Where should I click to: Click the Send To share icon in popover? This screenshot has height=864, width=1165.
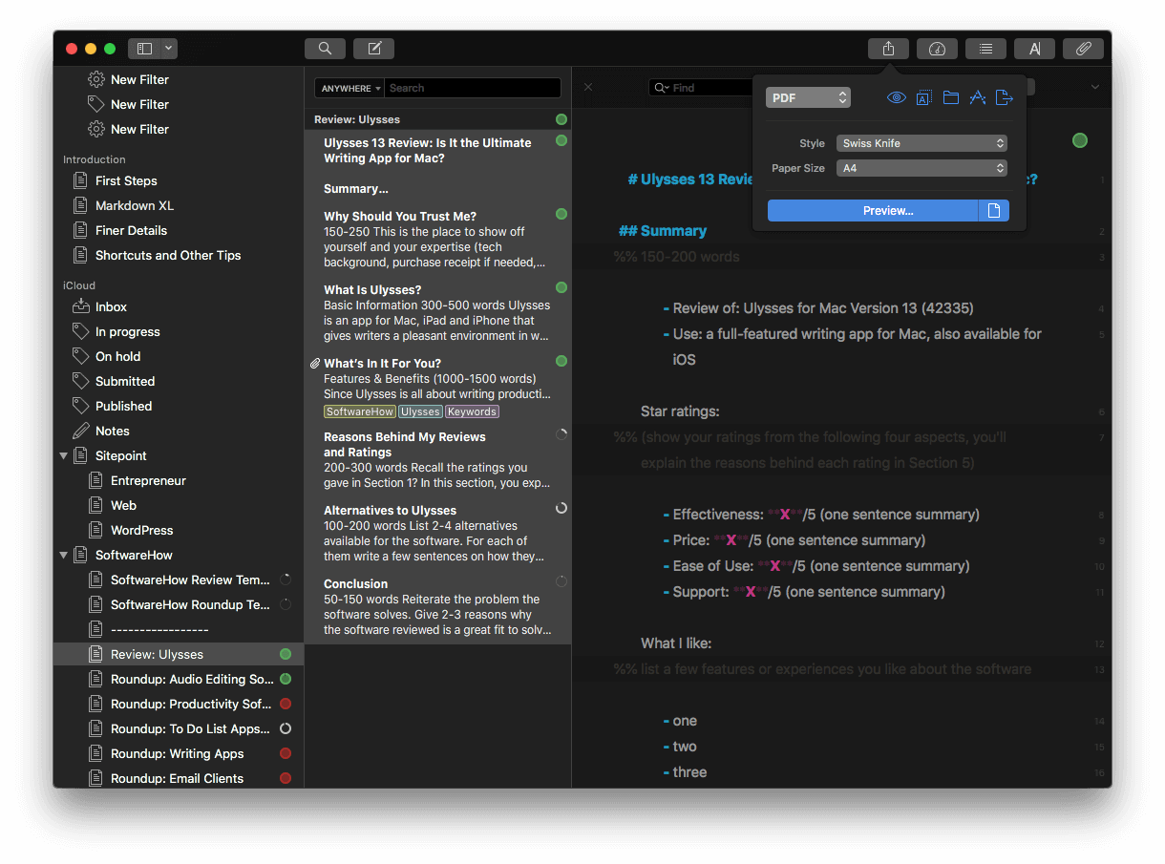point(1004,97)
